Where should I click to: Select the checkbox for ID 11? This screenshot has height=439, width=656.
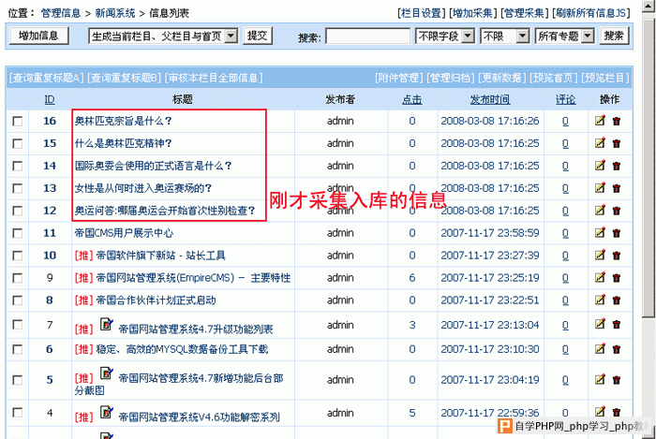pyautogui.click(x=18, y=233)
